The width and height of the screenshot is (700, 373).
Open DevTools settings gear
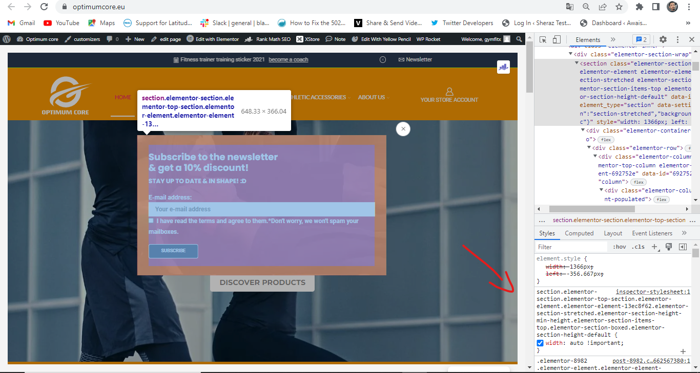tap(663, 39)
